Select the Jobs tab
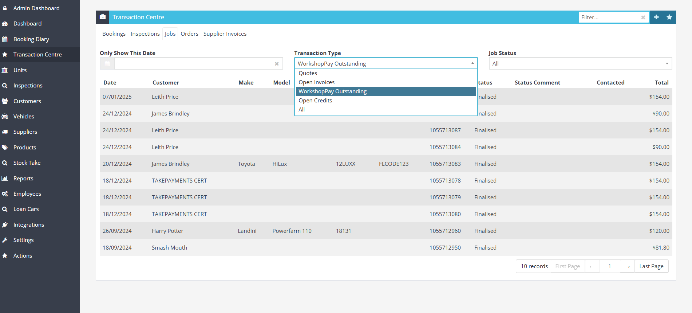This screenshot has height=313, width=692. (170, 34)
